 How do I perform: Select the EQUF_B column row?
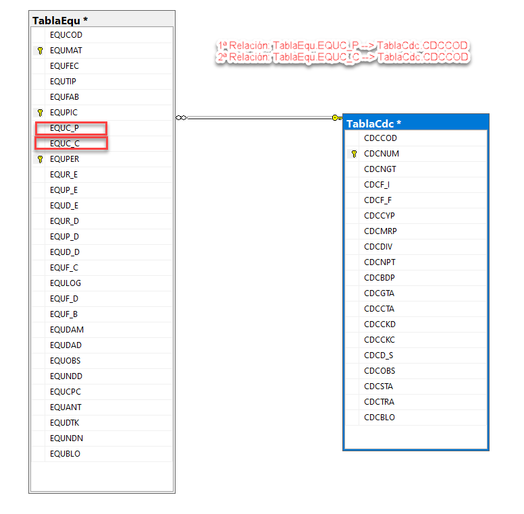[x=102, y=314]
